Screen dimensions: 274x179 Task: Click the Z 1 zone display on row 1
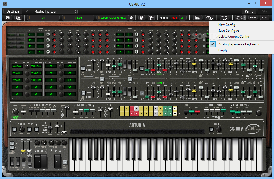pos(31,34)
